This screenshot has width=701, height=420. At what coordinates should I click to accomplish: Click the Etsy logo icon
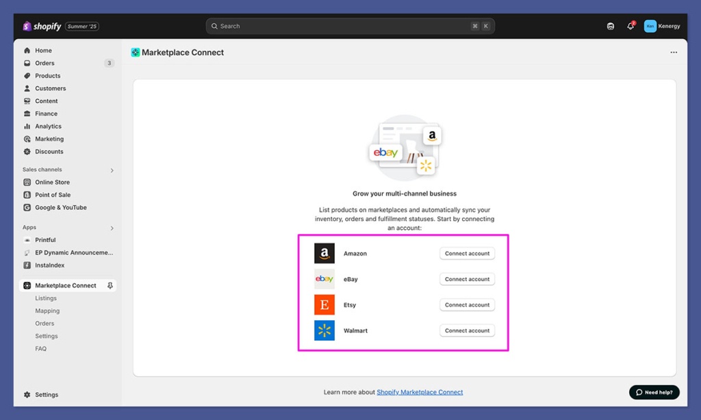[x=324, y=305]
